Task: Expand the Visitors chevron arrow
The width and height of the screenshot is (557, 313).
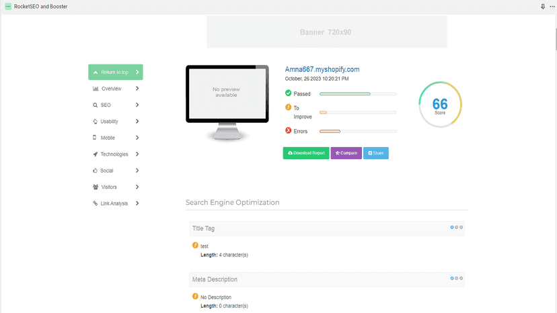Action: 137,187
